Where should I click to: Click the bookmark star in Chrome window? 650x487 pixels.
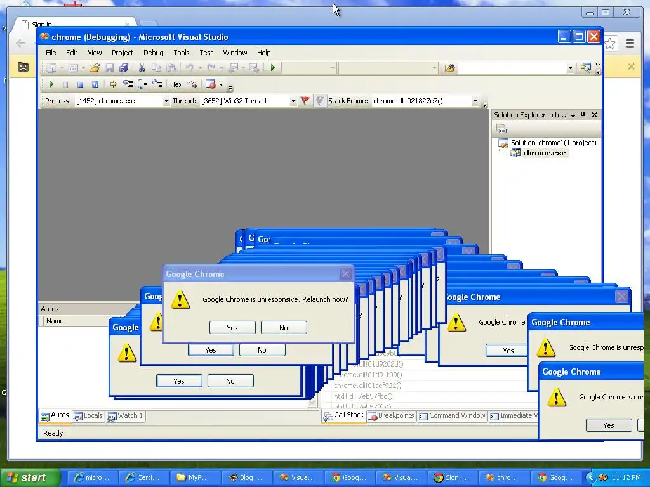click(x=610, y=44)
